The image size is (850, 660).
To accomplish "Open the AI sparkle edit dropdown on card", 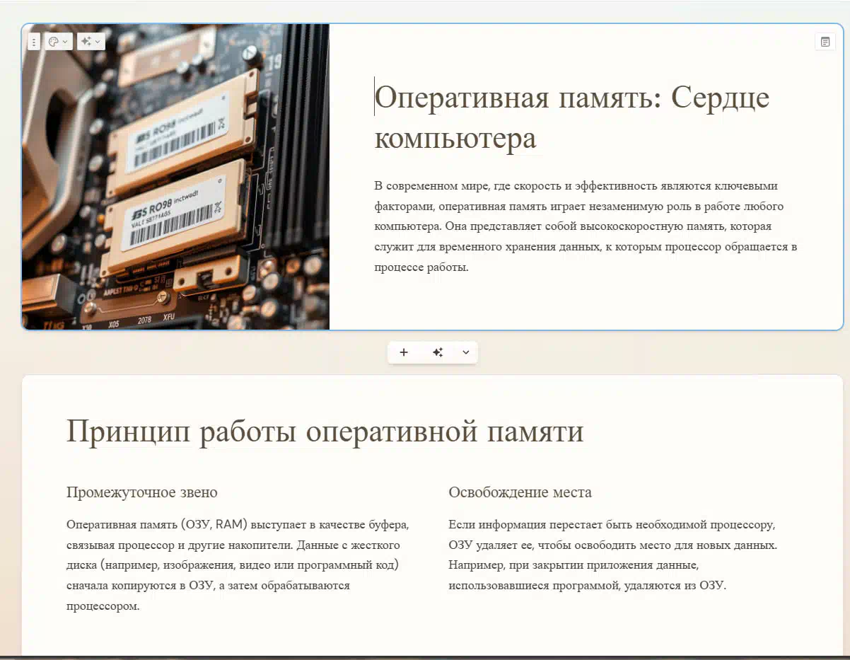I will click(x=91, y=42).
